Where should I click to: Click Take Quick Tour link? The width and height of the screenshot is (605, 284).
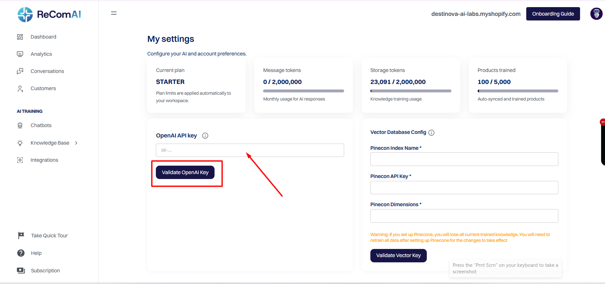pos(49,236)
